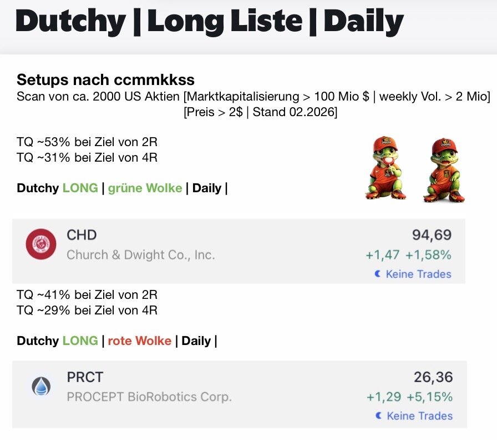The image size is (497, 440).
Task: Click the 'Setups nach ccmmkkss' heading
Action: point(105,79)
